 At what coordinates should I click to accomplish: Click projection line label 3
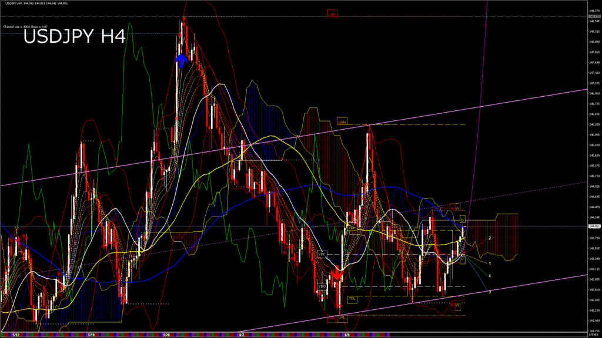pos(490,292)
